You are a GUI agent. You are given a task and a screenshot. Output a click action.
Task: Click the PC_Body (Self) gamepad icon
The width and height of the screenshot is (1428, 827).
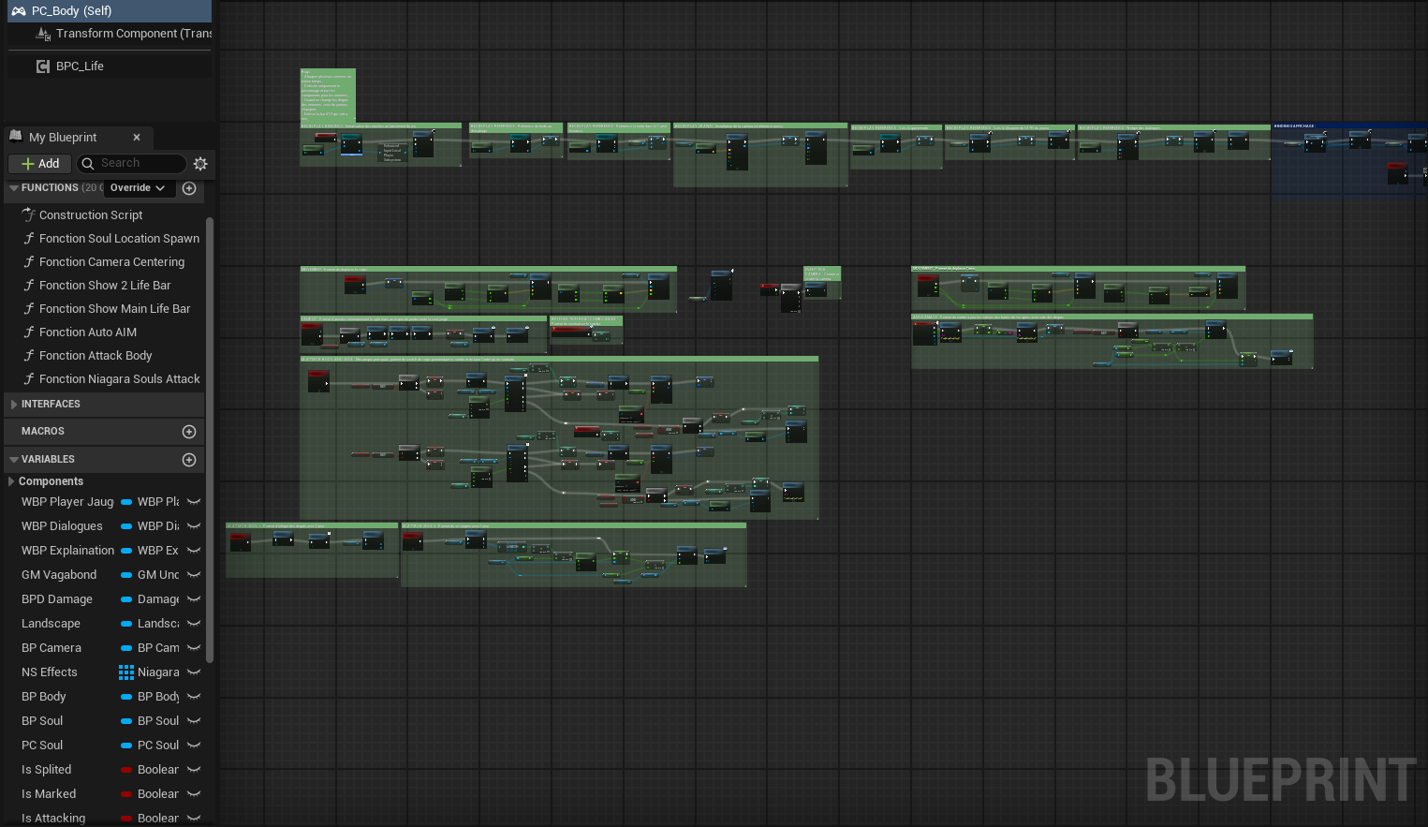pos(18,11)
